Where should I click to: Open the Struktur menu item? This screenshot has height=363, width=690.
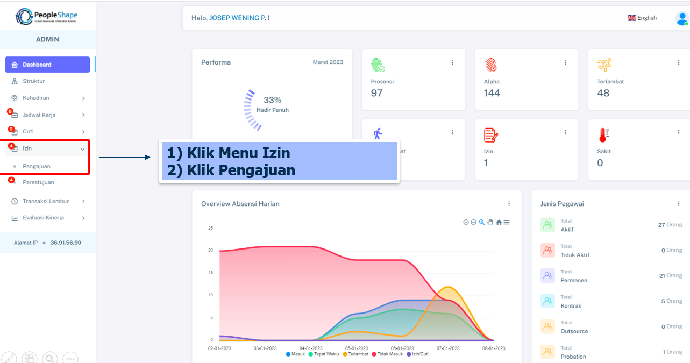33,81
